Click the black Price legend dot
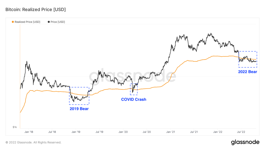The image size is (265, 149). (49, 22)
